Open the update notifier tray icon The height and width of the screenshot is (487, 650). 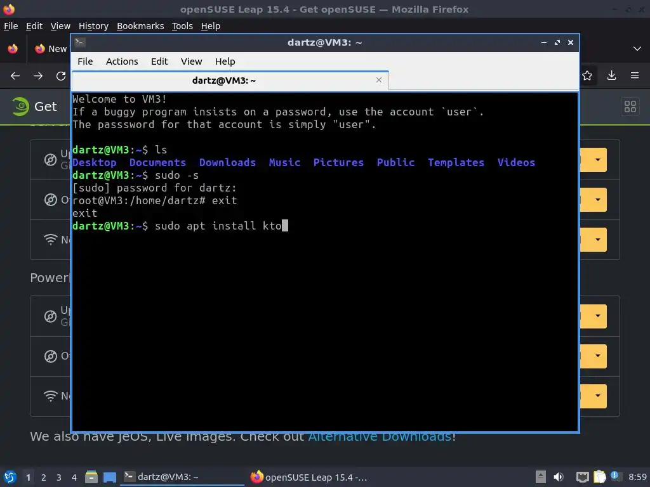click(x=615, y=476)
